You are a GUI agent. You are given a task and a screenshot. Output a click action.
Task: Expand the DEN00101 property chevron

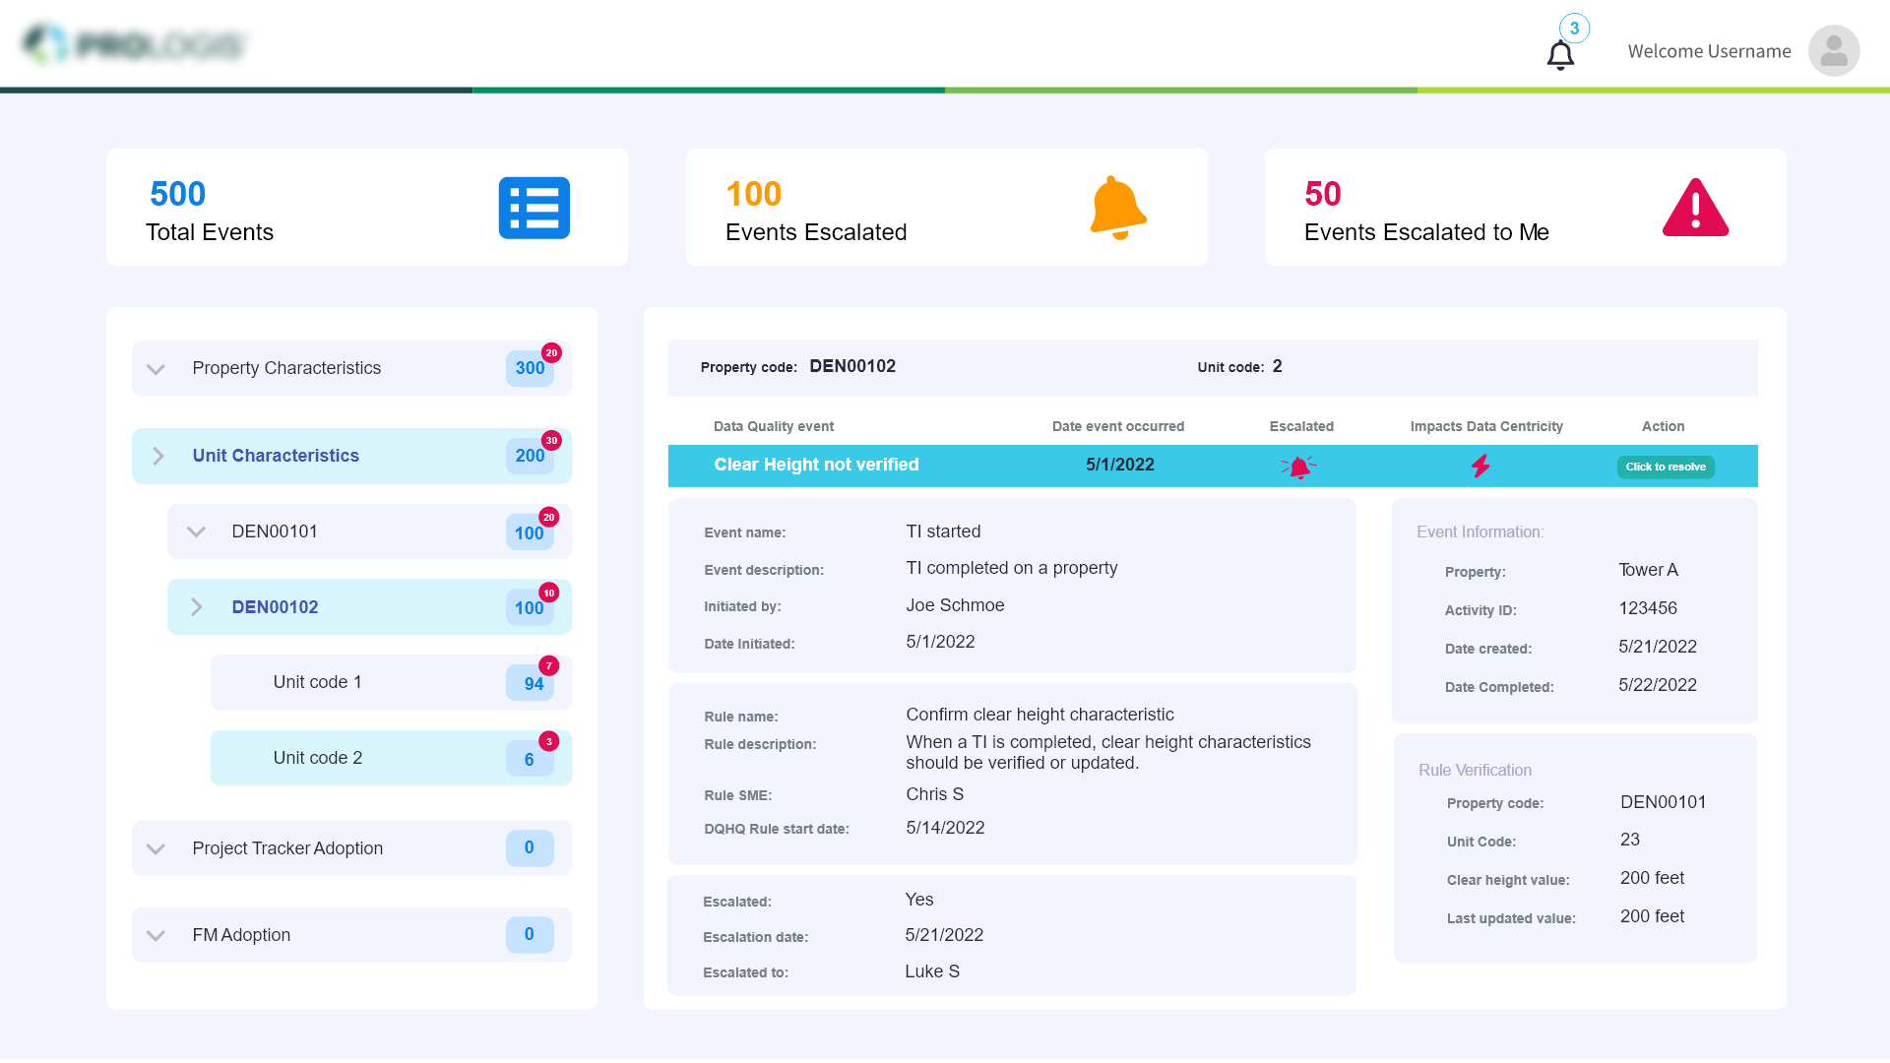pyautogui.click(x=196, y=532)
